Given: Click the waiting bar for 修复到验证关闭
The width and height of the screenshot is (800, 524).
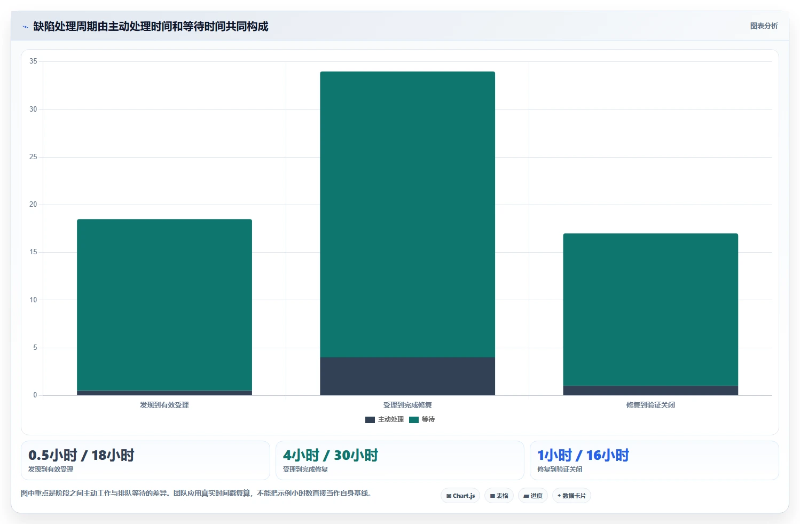Looking at the screenshot, I should click(x=650, y=310).
